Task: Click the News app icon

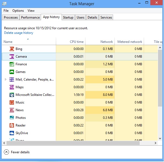Action: pyautogui.click(x=12, y=110)
